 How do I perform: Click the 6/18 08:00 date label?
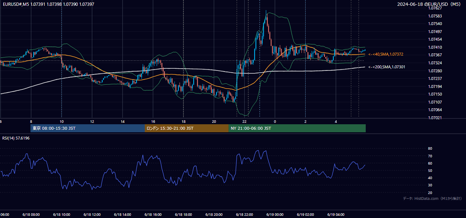click(31, 214)
